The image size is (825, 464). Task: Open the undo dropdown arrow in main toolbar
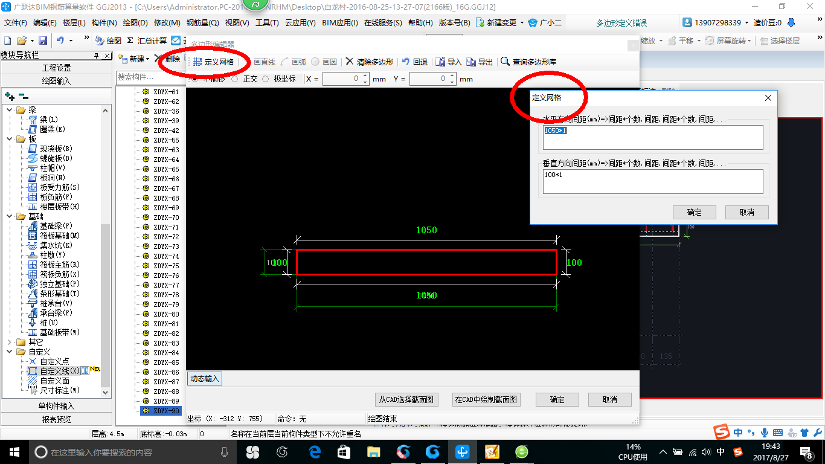pyautogui.click(x=71, y=40)
